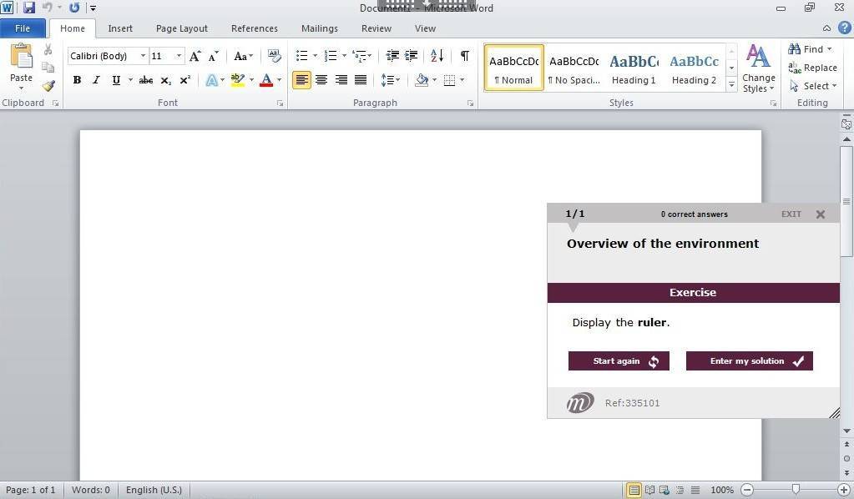
Task: Click the Clear Formatting icon
Action: (274, 56)
